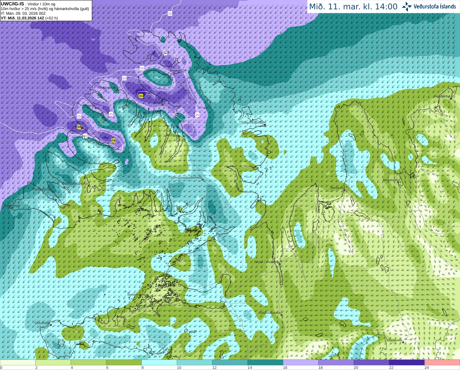The width and height of the screenshot is (460, 370).
Task: Click legend swatch between 20 and 22
Action: point(372,362)
